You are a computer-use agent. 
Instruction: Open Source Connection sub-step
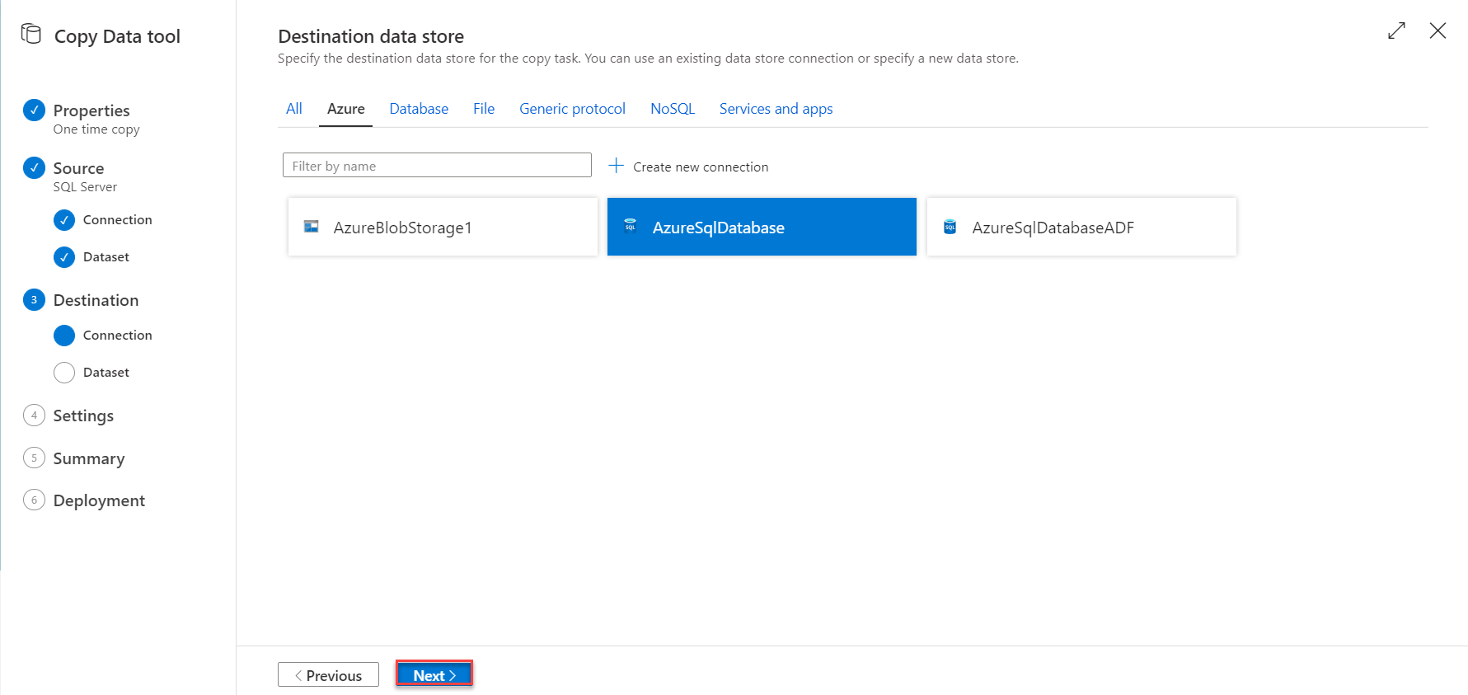point(118,220)
